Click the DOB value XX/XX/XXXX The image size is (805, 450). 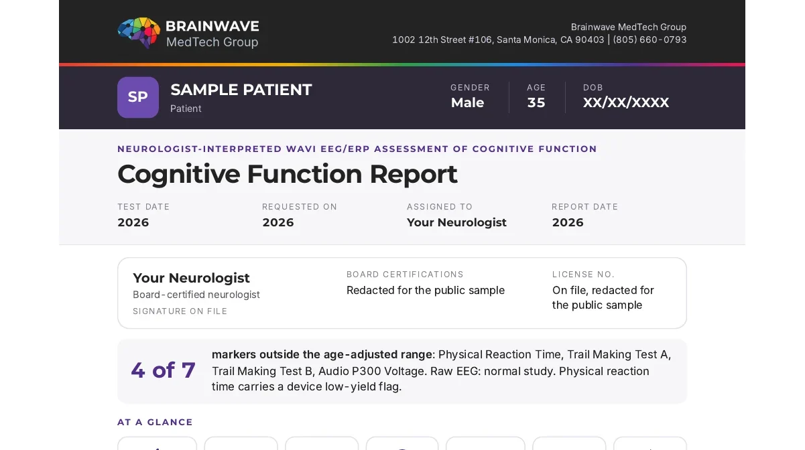626,102
